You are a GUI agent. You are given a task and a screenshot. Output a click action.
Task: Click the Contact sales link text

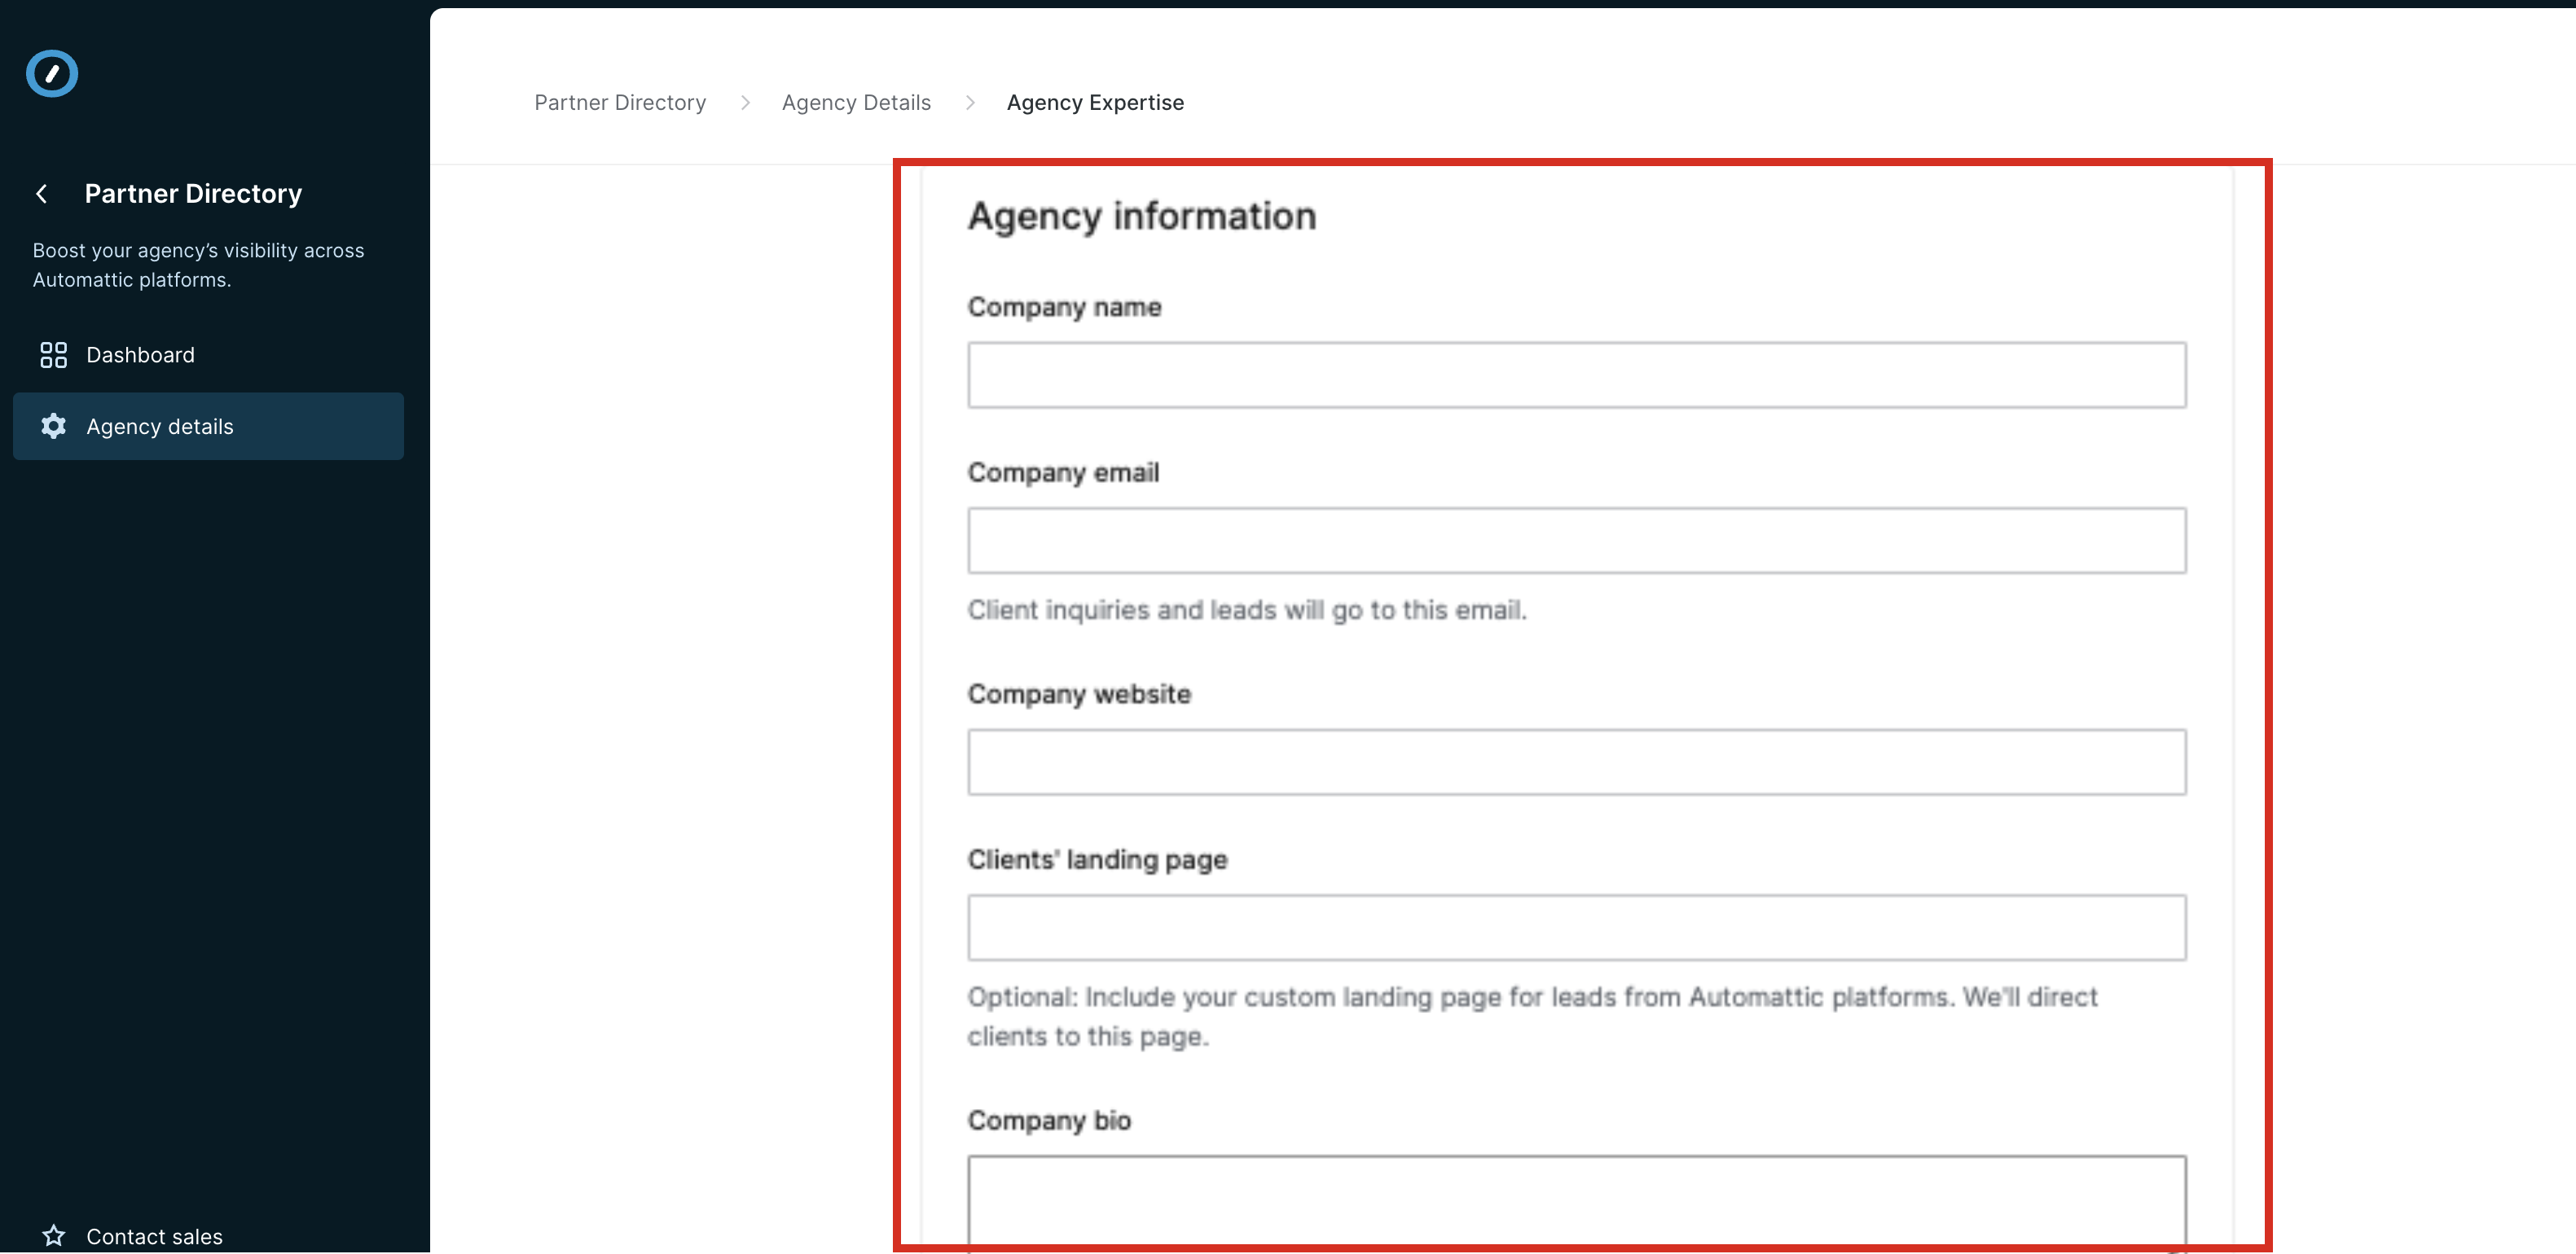[154, 1236]
